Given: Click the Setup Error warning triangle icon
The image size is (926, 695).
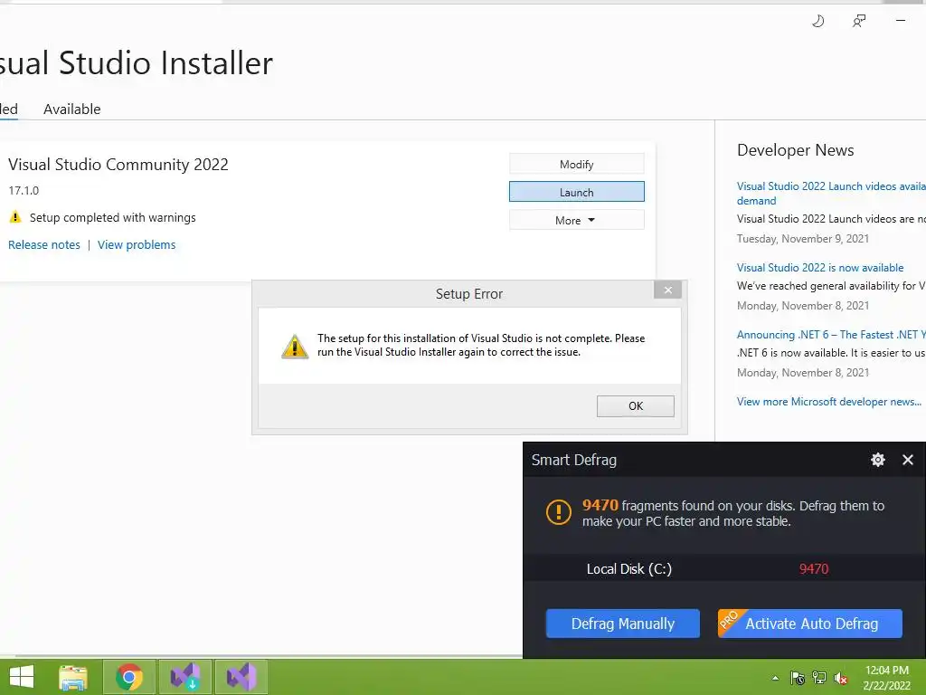Looking at the screenshot, I should [x=295, y=347].
